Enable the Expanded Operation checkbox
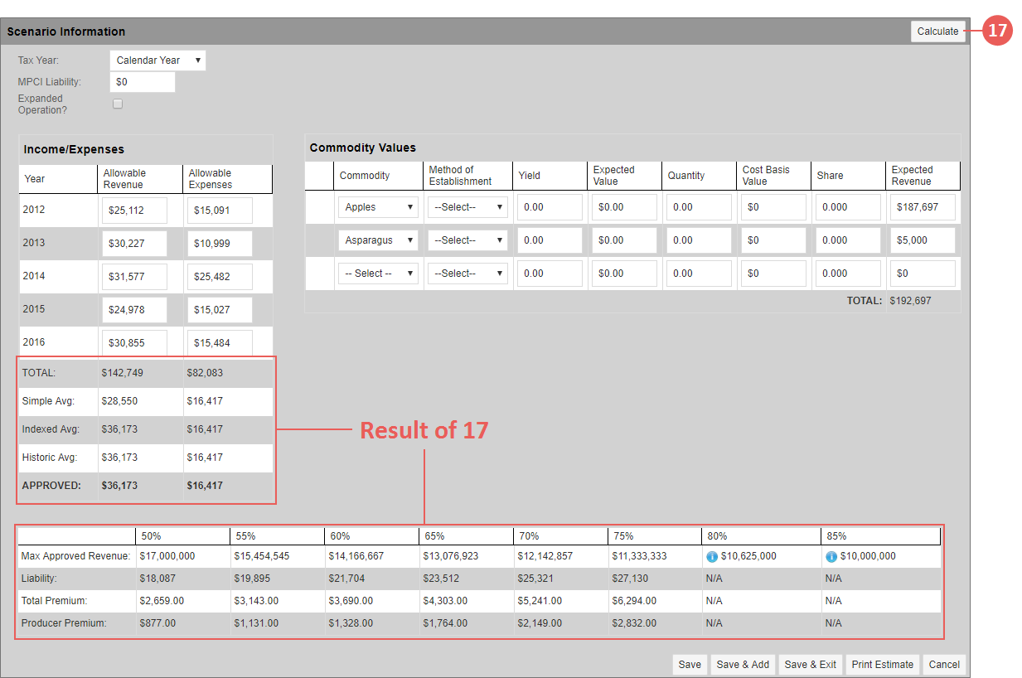The width and height of the screenshot is (1022, 678). pyautogui.click(x=118, y=104)
